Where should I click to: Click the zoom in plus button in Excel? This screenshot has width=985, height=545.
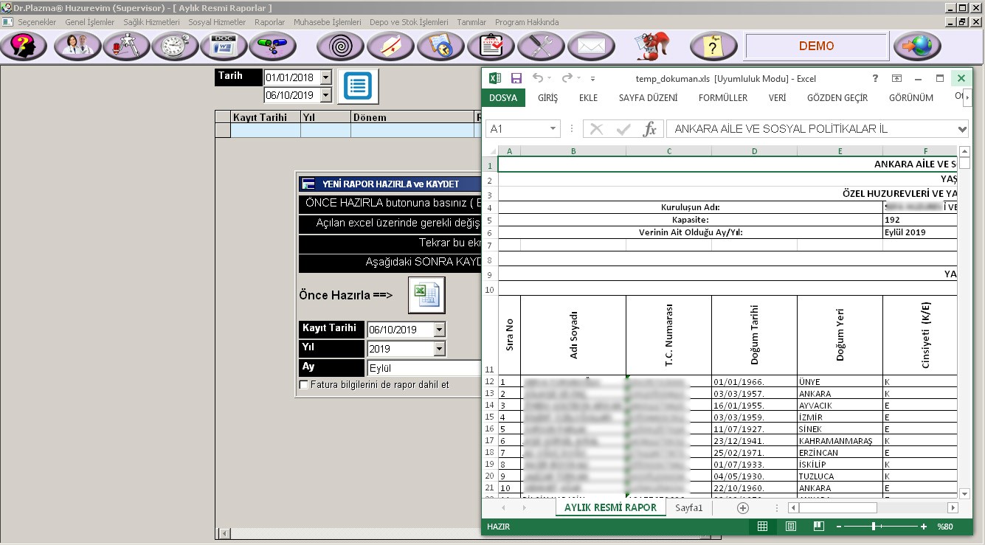[x=924, y=527]
